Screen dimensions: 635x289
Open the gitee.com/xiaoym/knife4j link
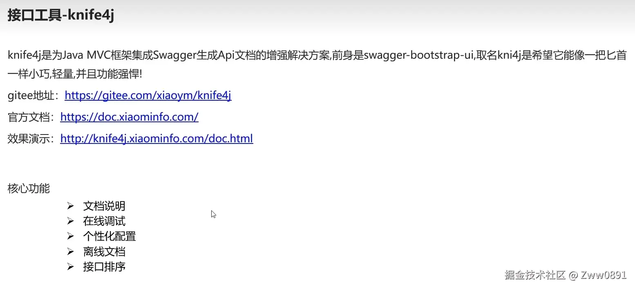point(148,95)
